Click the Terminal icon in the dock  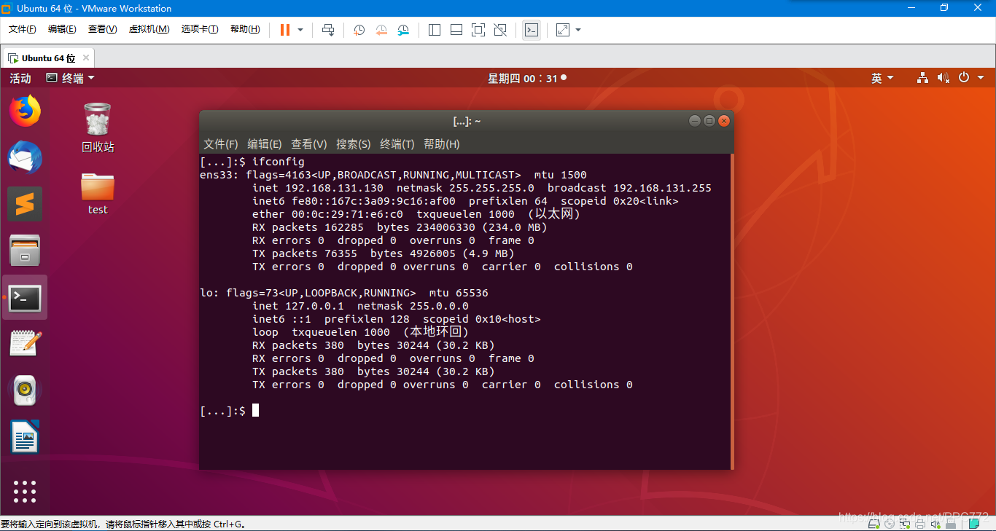pos(25,297)
